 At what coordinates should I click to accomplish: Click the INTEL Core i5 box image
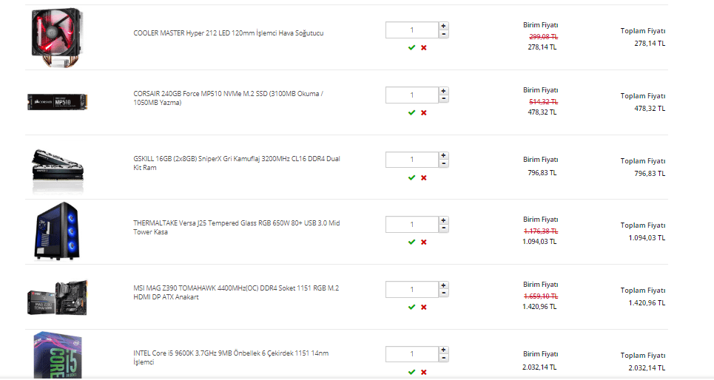pyautogui.click(x=58, y=356)
